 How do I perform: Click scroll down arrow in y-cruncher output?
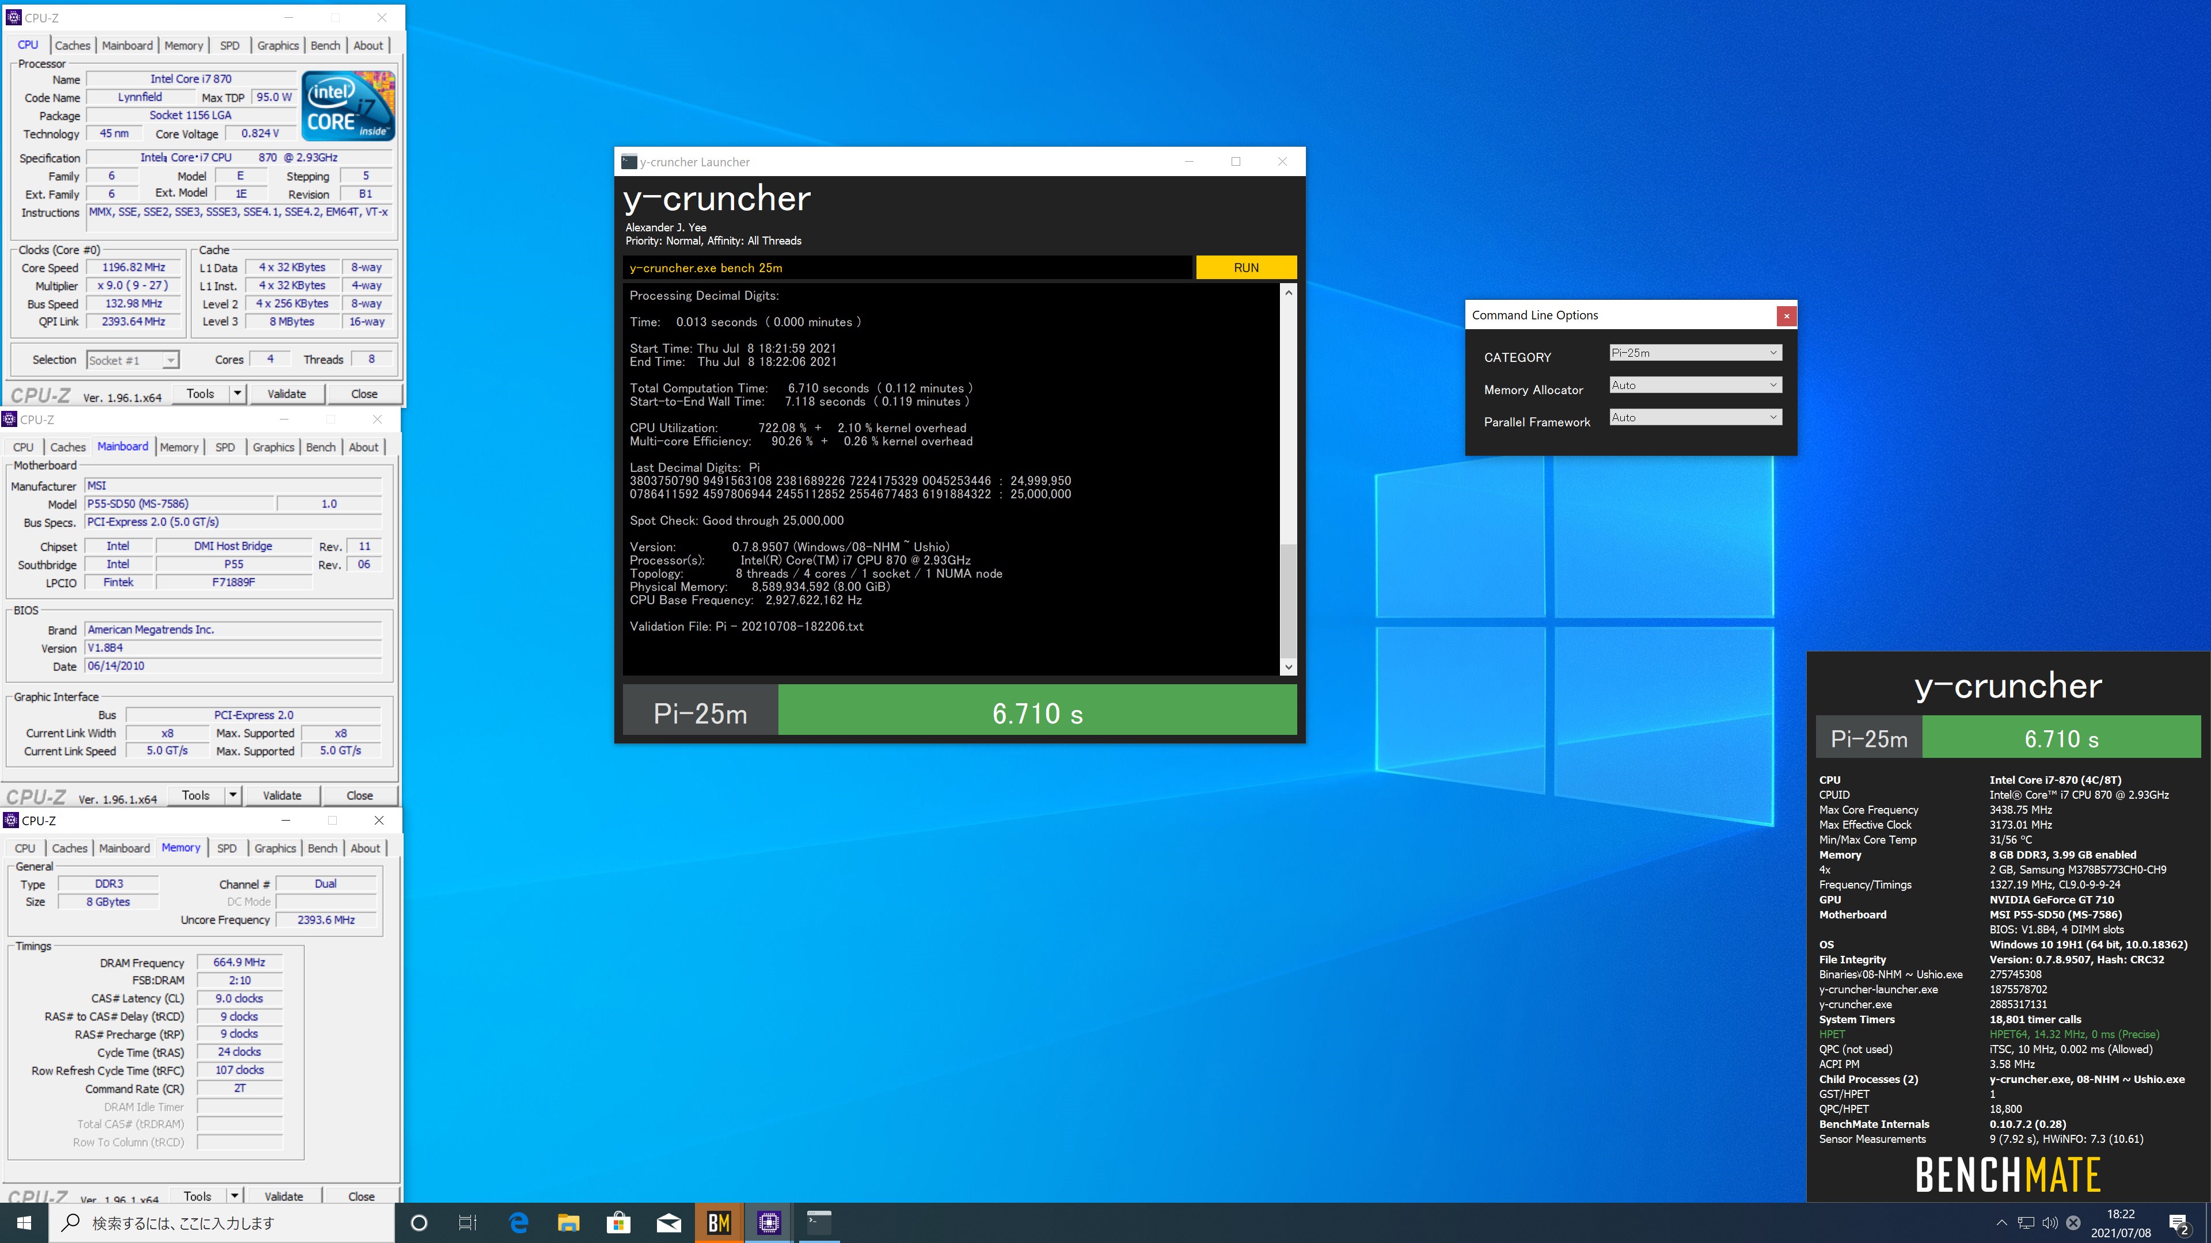pyautogui.click(x=1287, y=666)
